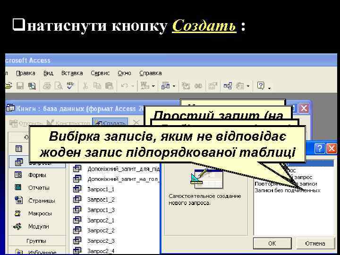This screenshot has height=255, width=340.
Task: Click the Code toolbar icon
Action: click(186, 86)
